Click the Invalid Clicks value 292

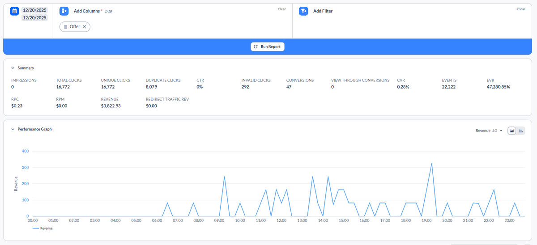pos(245,87)
